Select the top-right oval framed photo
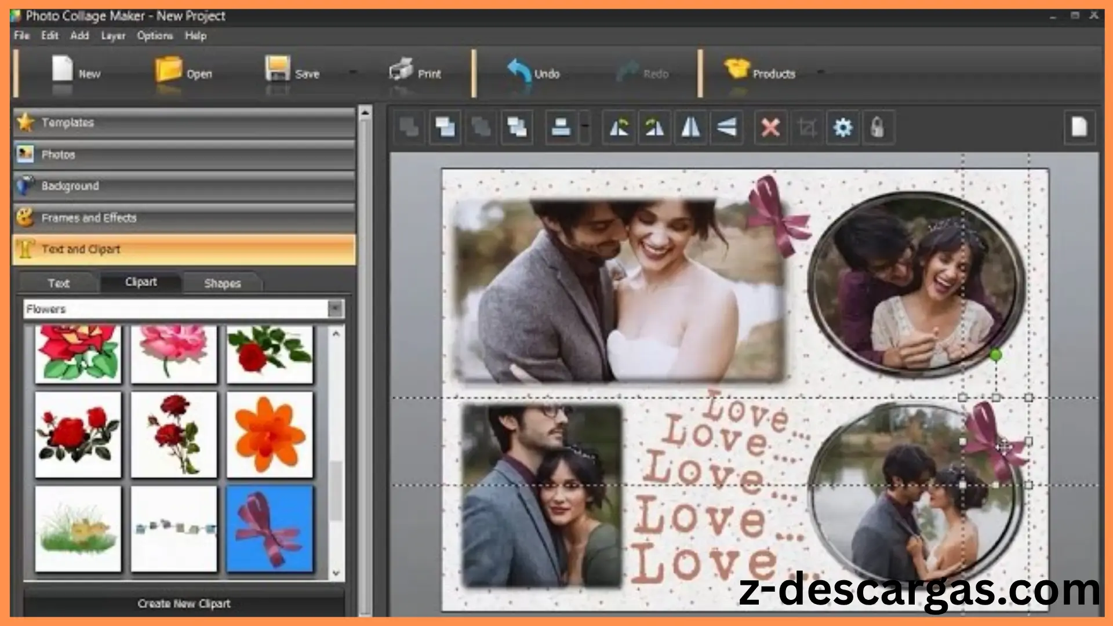The width and height of the screenshot is (1113, 626). [916, 284]
